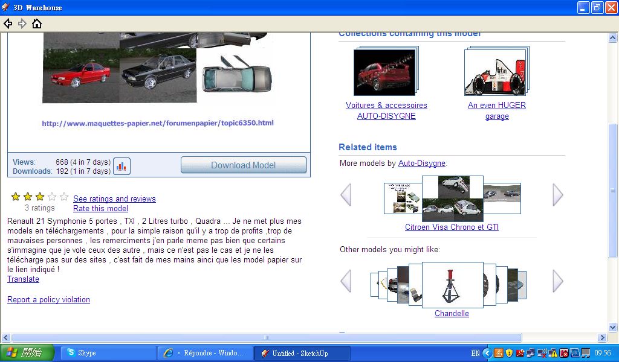Click Report a policy violation link
This screenshot has width=619, height=362.
[48, 299]
